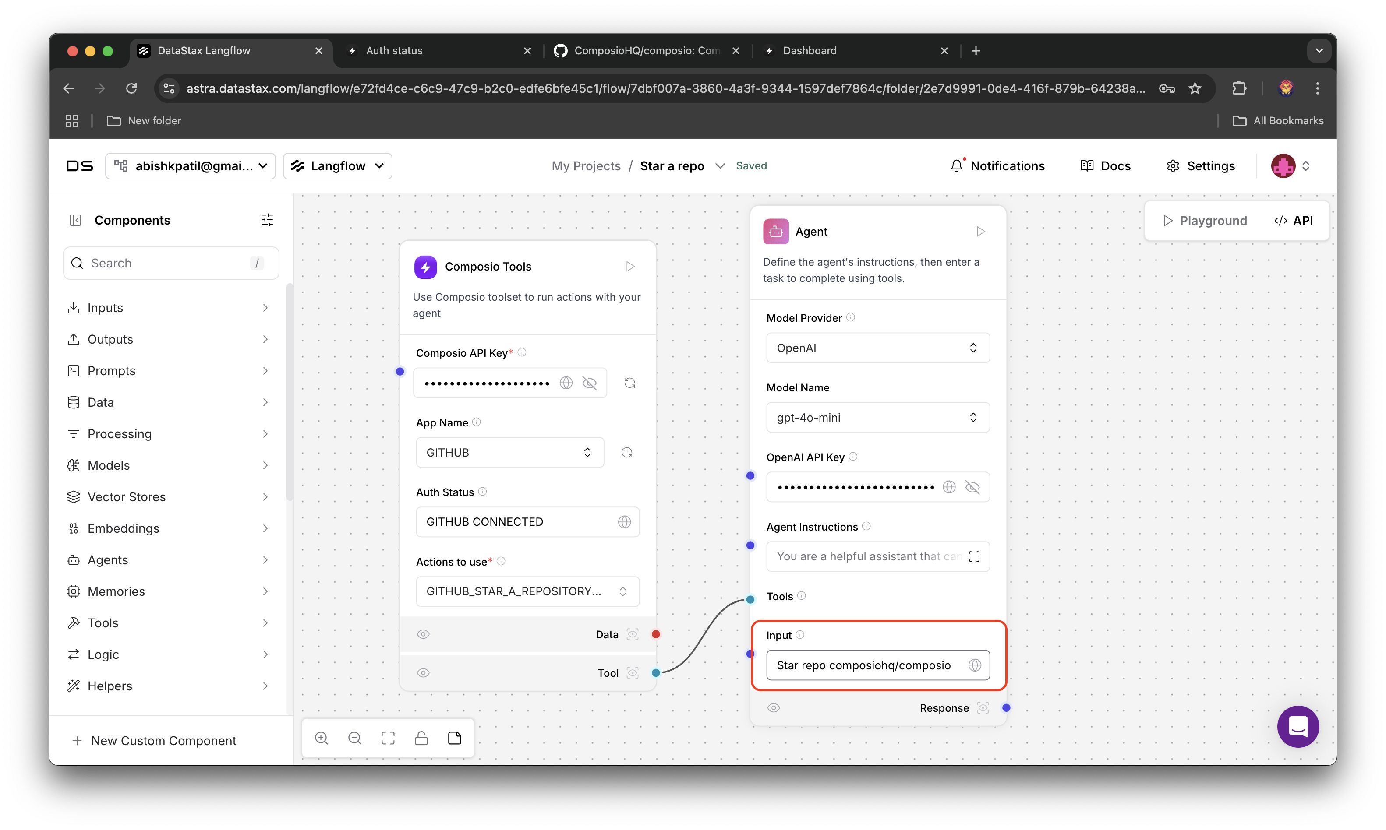Toggle Composio API Key visibility
The image size is (1386, 830).
(589, 383)
